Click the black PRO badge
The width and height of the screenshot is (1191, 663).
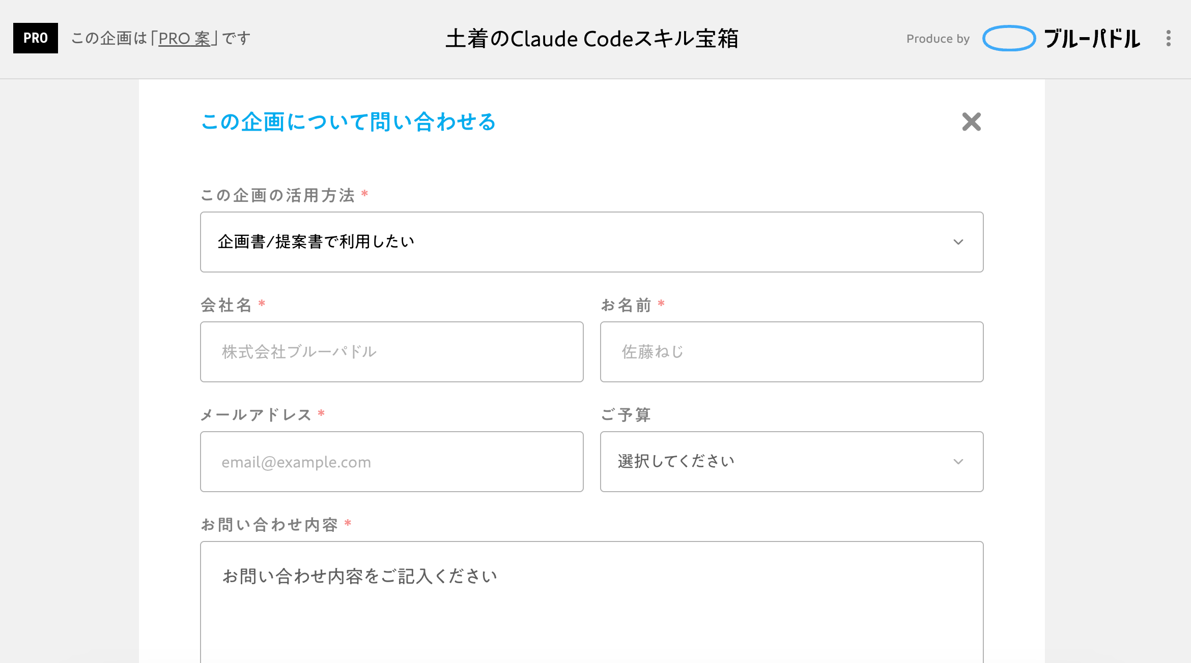click(36, 38)
